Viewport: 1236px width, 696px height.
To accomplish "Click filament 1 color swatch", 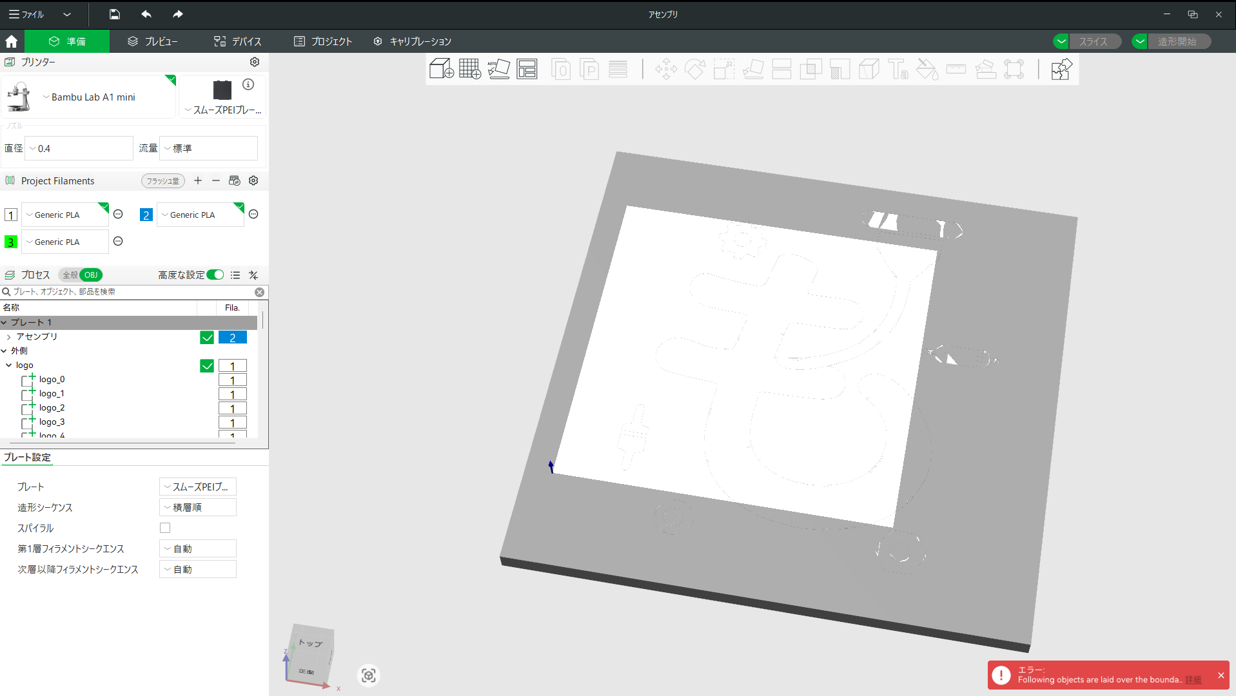I will (11, 215).
